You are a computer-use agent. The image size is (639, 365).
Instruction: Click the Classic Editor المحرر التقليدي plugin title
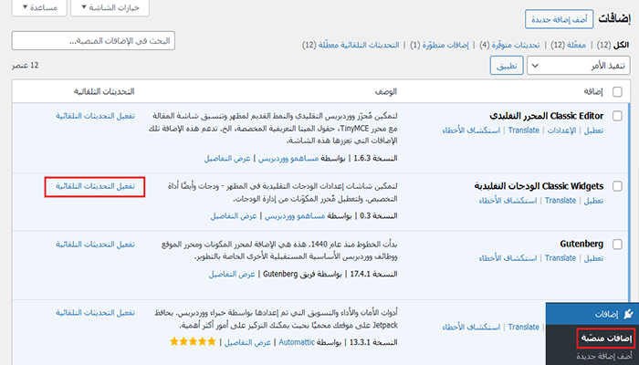(x=547, y=116)
